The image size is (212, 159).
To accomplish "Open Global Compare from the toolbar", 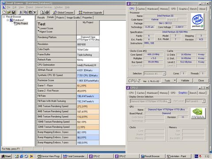I will (x=63, y=12).
